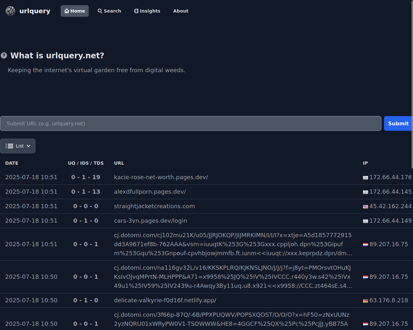Click score 0 - 1 - 19
The image size is (413, 330).
point(86,177)
